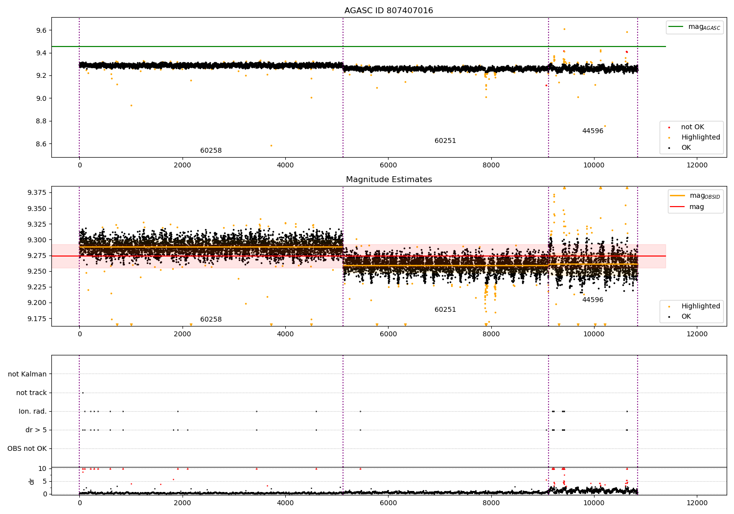Click the 12000 x-axis tick under top plot

697,165
